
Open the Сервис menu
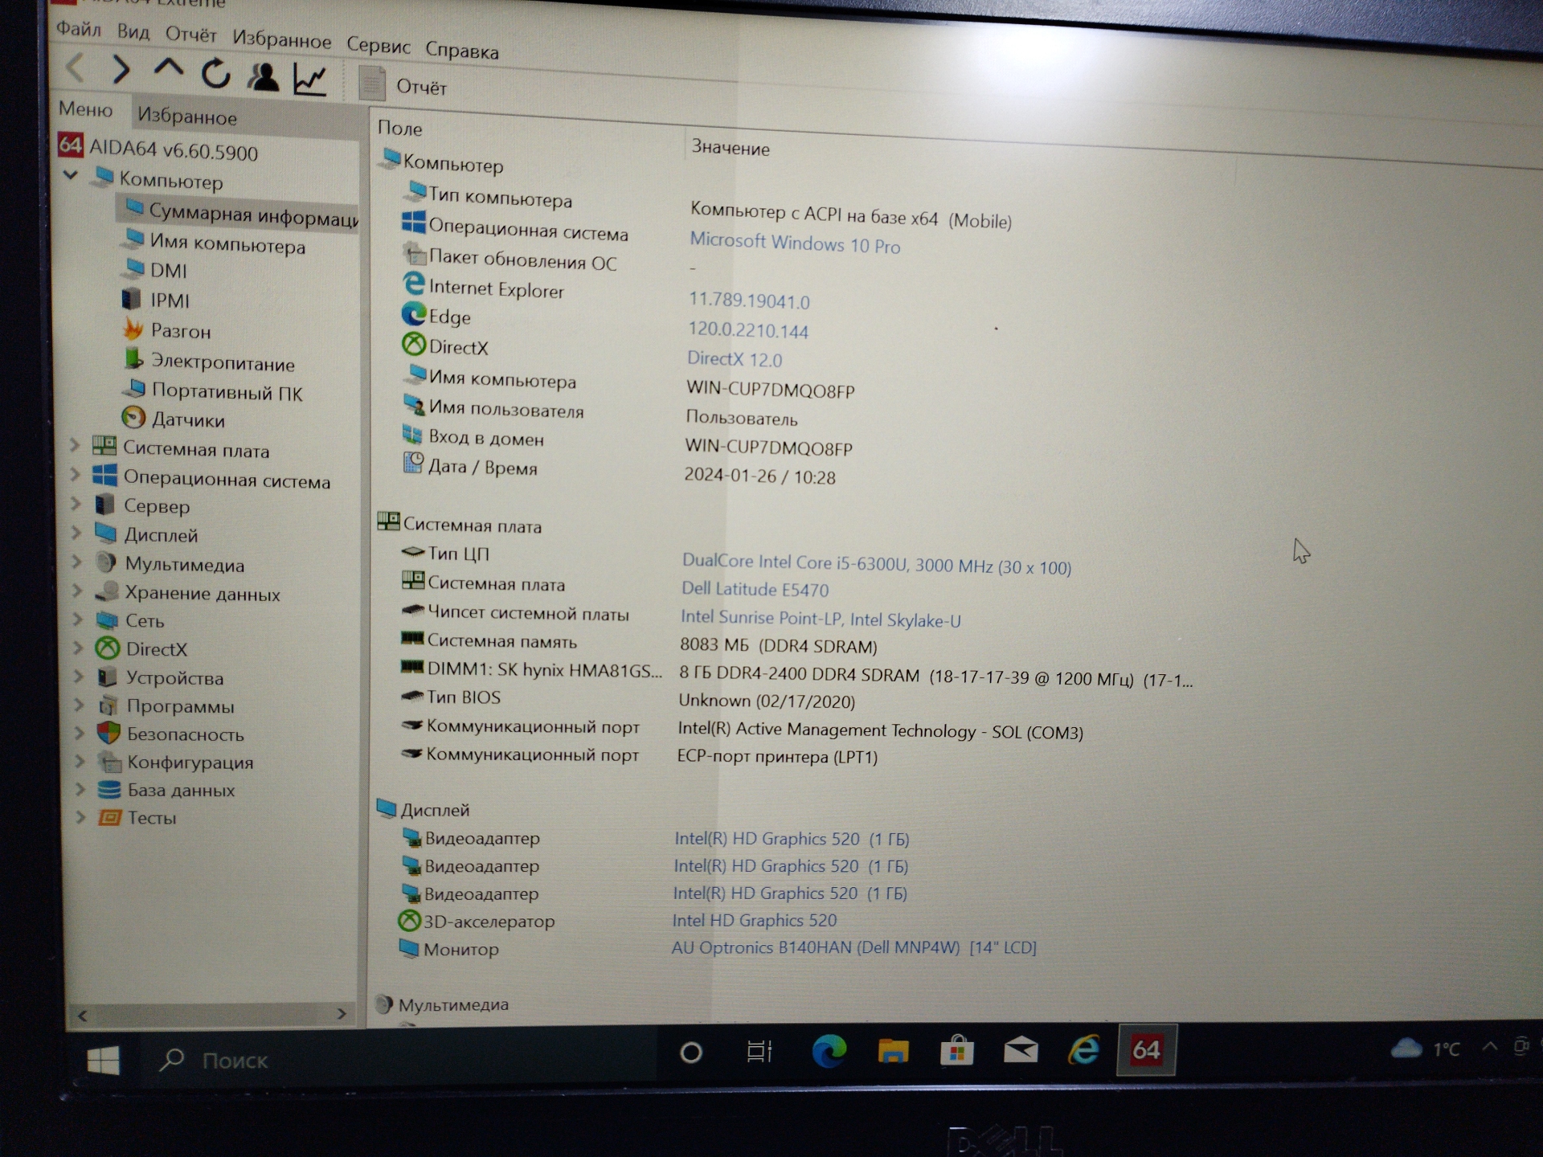click(378, 45)
